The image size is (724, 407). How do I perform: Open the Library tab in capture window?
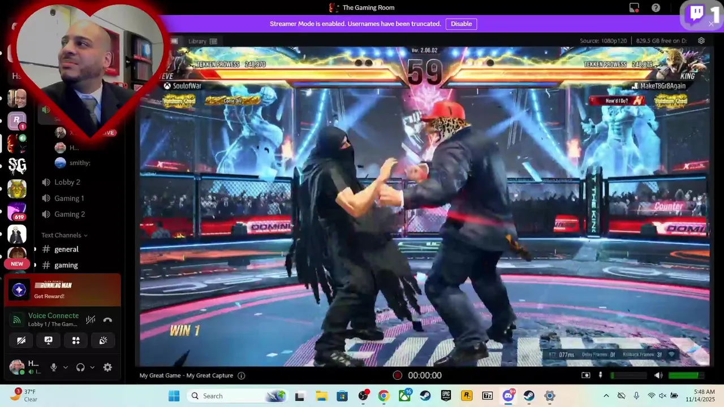pyautogui.click(x=202, y=41)
